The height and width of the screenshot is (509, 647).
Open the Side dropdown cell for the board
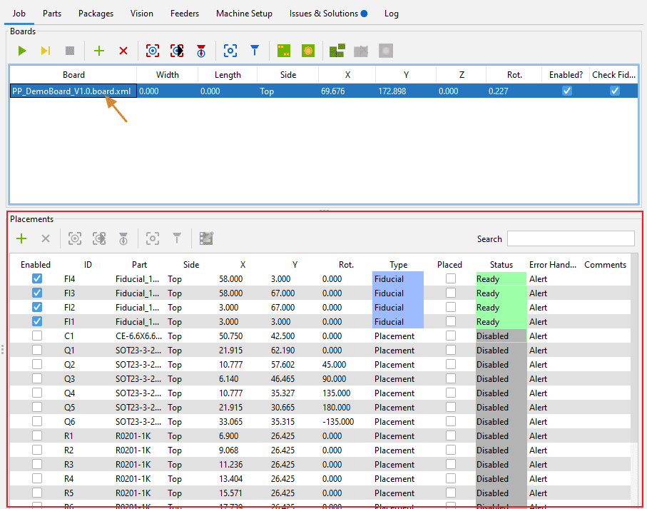point(287,91)
